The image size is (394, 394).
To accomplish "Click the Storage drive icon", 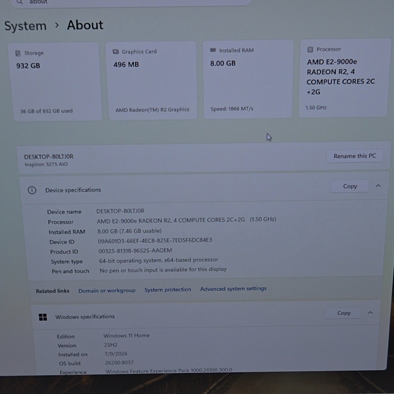I will [18, 54].
